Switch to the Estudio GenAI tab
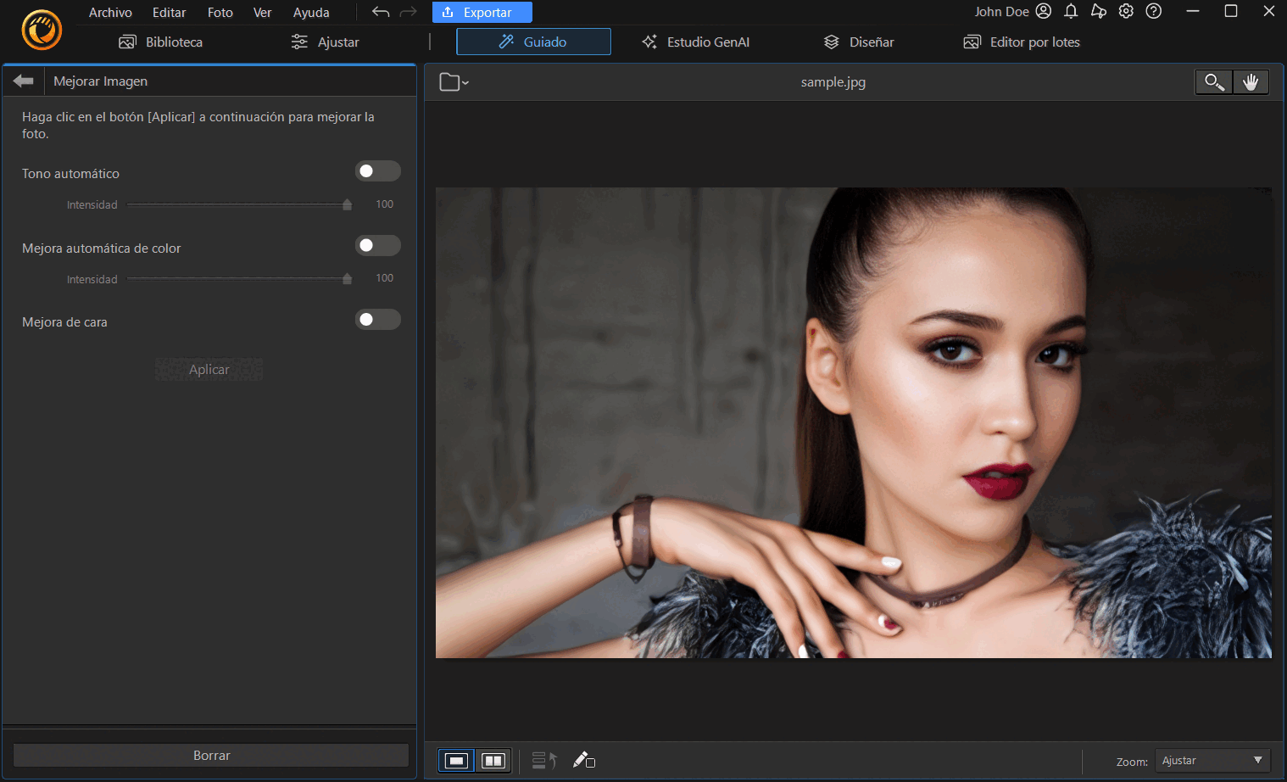 (x=695, y=42)
